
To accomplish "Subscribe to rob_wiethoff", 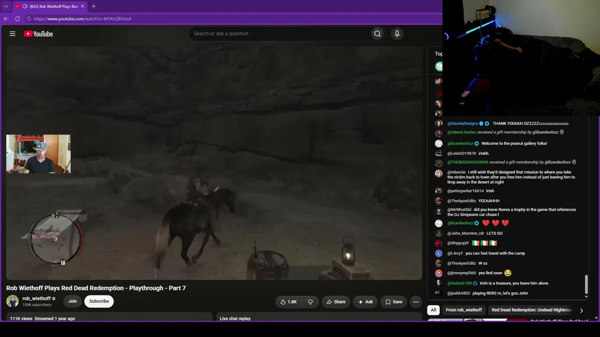I will pos(99,301).
